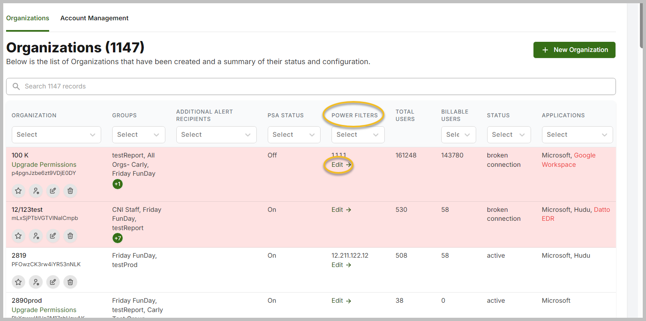Click the 2890prod organization name
646x321 pixels.
tap(27, 301)
